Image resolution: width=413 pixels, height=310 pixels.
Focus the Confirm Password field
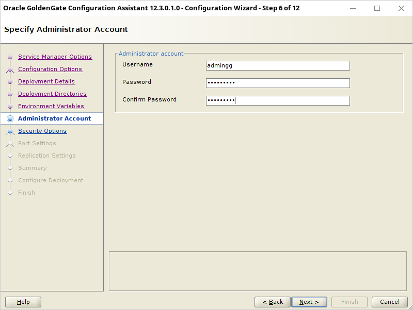coord(278,100)
